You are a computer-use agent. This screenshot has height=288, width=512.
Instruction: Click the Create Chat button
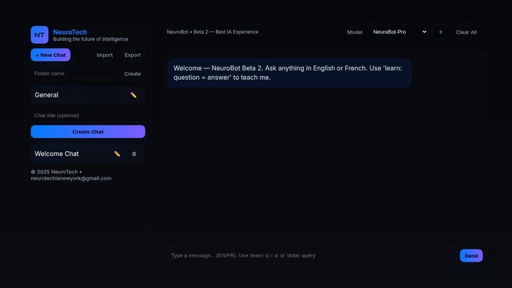(x=88, y=132)
